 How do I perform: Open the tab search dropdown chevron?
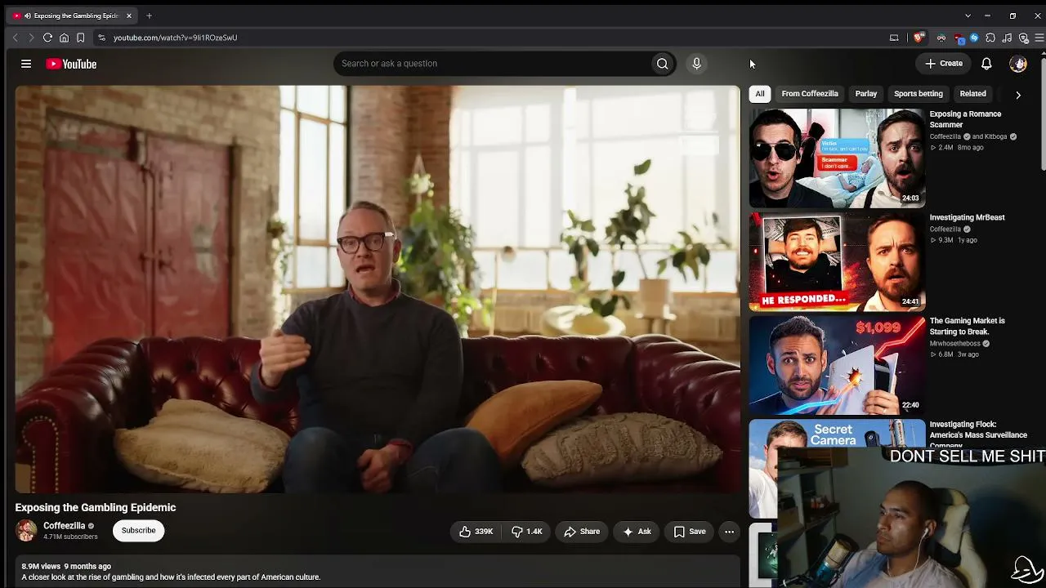[x=968, y=16]
